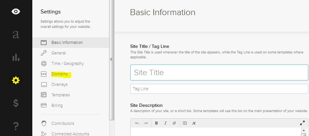
Task: Go to Time / Geography settings
Action: click(x=68, y=64)
